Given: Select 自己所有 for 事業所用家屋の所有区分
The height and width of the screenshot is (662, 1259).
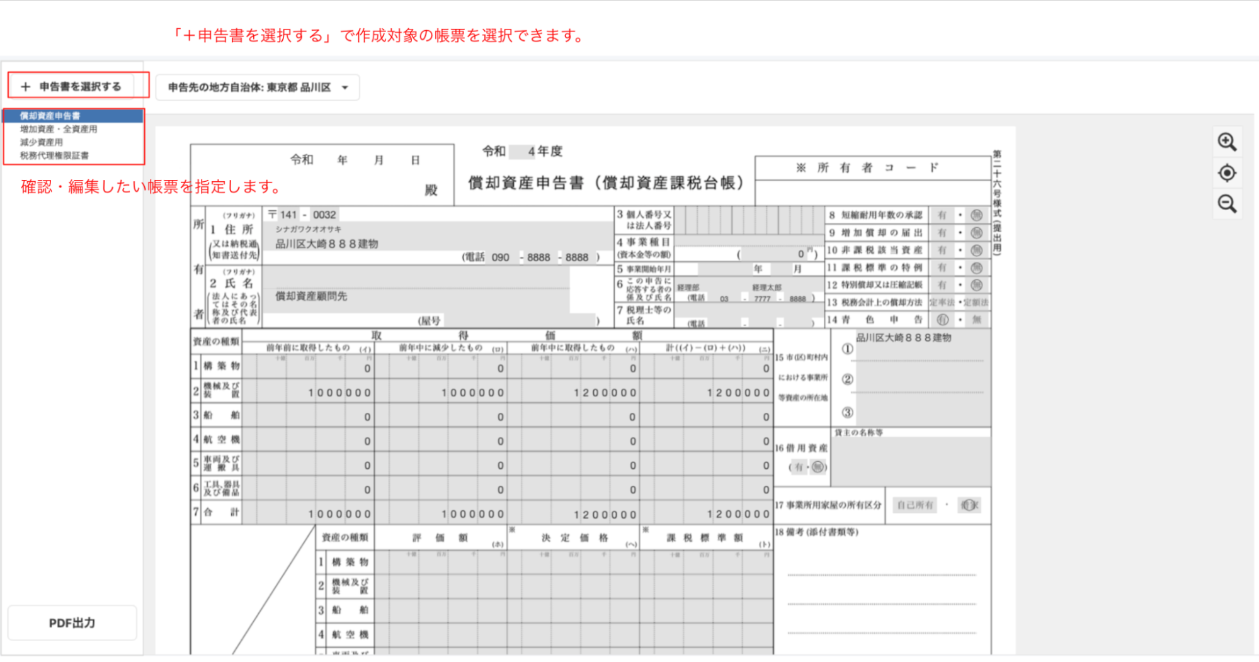Looking at the screenshot, I should (x=915, y=505).
